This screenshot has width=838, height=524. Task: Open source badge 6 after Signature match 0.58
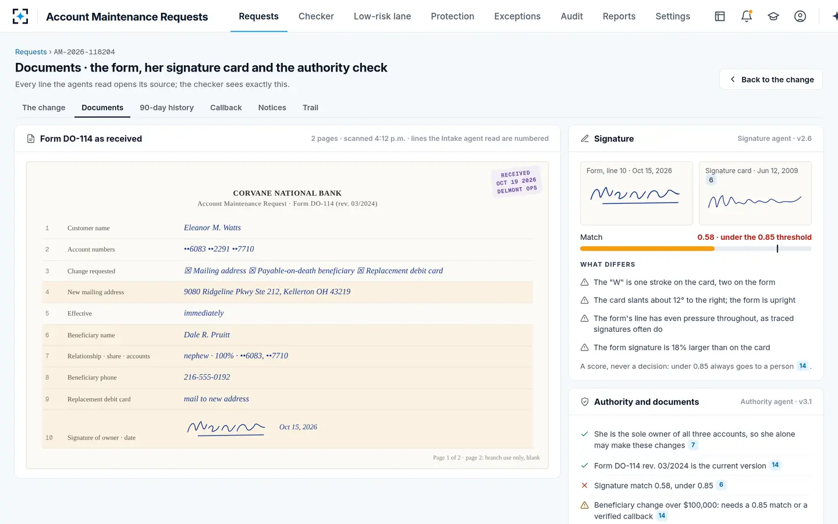722,485
